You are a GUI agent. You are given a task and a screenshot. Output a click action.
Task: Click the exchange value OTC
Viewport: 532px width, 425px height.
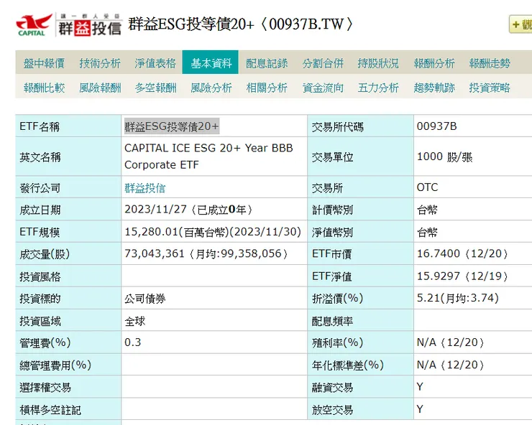pyautogui.click(x=427, y=187)
